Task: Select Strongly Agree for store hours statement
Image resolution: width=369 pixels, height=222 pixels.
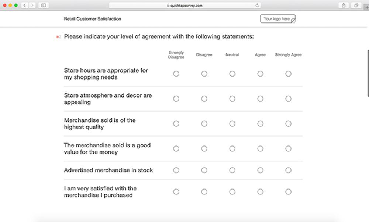Action: coord(288,74)
